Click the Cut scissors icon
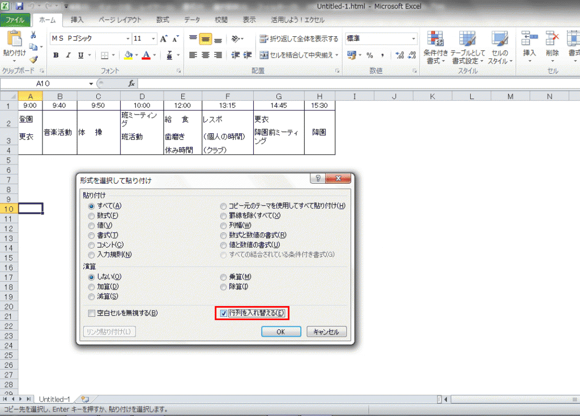Viewport: 580px width, 416px height. point(33,35)
